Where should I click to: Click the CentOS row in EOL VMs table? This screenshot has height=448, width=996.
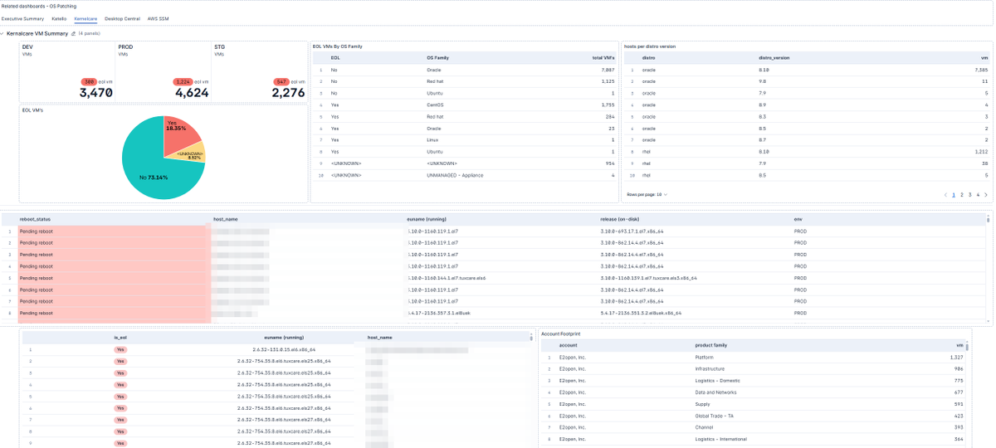point(465,105)
